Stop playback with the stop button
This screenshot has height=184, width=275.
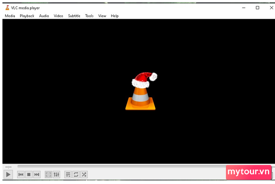click(x=29, y=175)
